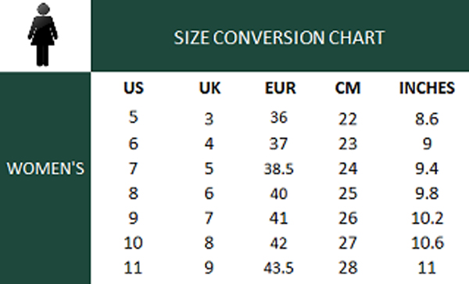Click the 28 CM value
The height and width of the screenshot is (284, 469).
348,268
